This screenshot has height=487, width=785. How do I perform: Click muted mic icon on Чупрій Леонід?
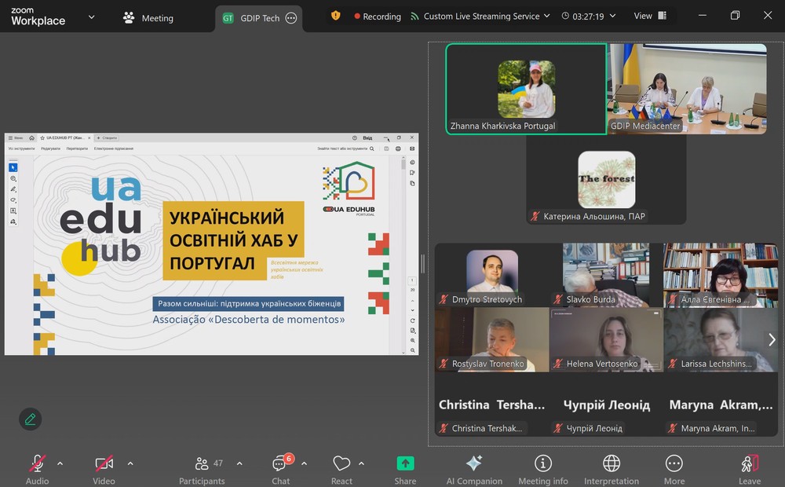(x=557, y=428)
